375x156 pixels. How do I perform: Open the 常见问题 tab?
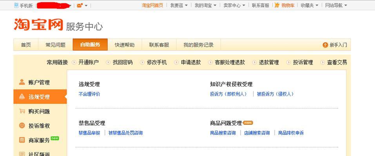(x=56, y=45)
